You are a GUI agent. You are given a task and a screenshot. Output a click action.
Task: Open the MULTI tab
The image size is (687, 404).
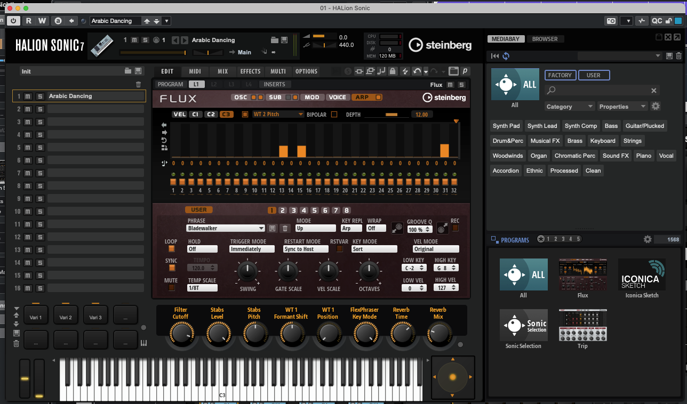tap(278, 71)
